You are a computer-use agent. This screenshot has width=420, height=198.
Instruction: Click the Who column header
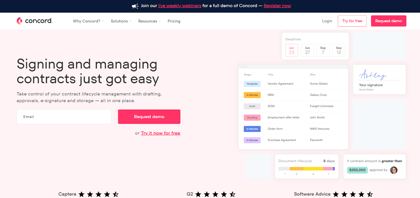pyautogui.click(x=313, y=75)
